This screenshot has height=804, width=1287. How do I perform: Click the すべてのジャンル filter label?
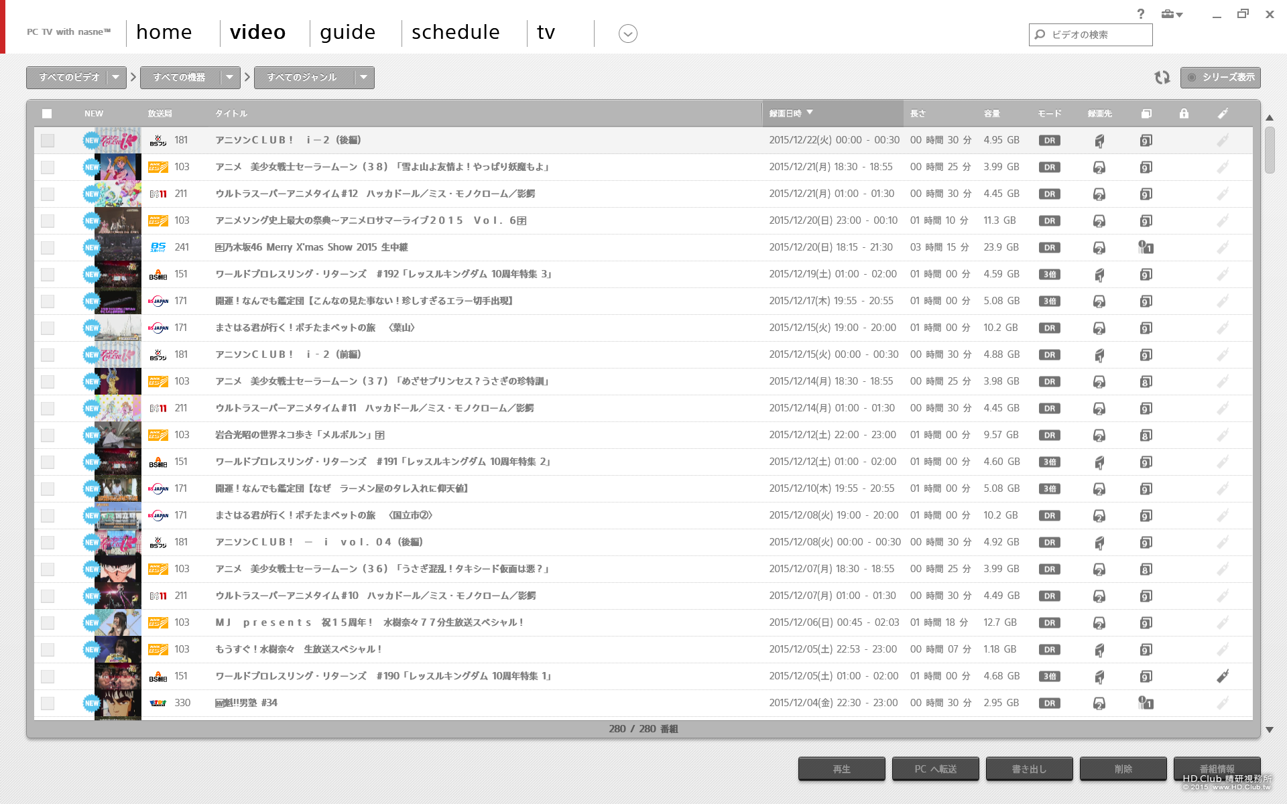(302, 78)
